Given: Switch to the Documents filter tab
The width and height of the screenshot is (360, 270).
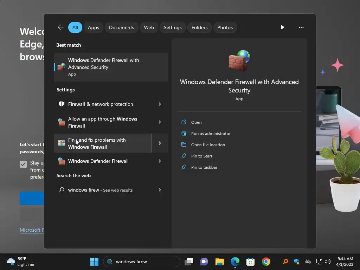Looking at the screenshot, I should [121, 27].
